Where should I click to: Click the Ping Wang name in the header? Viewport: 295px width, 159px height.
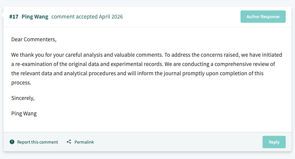35,17
